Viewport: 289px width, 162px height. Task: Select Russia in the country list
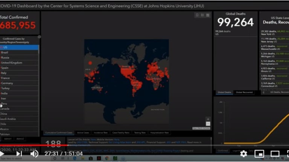click(19, 58)
